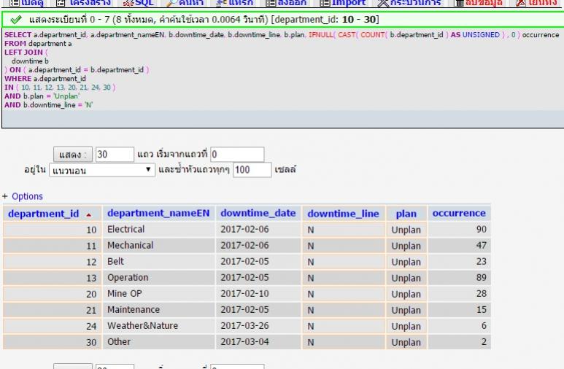Sort by department_id column header
Image resolution: width=564 pixels, height=369 pixels.
[x=43, y=214]
